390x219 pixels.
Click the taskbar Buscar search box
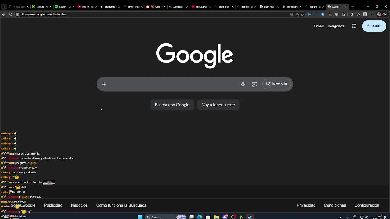coord(166,217)
